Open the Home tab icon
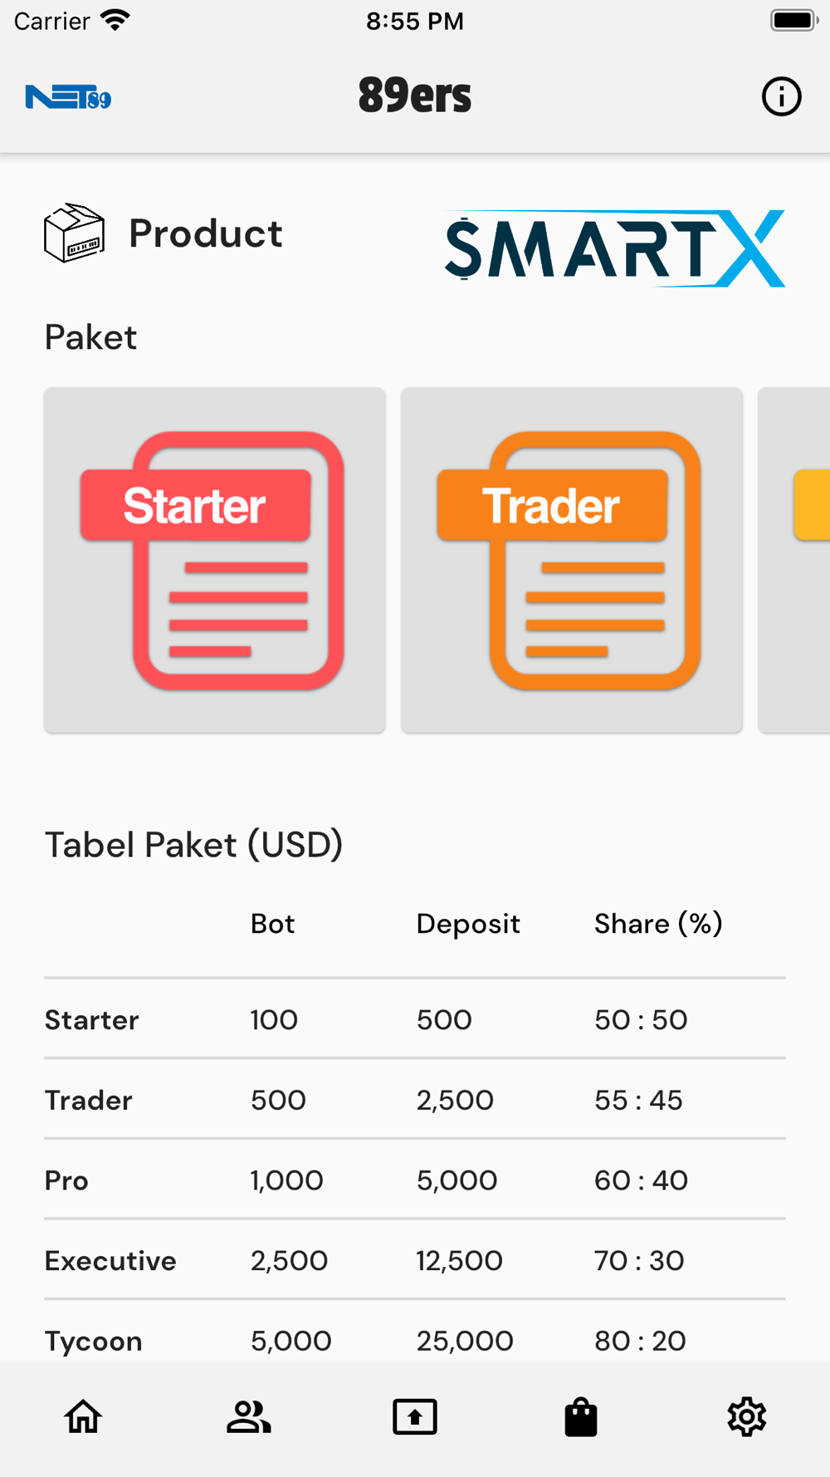Image resolution: width=830 pixels, height=1477 pixels. pos(83,1416)
